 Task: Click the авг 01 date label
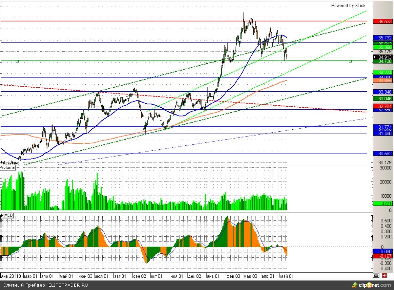[x=120, y=276]
